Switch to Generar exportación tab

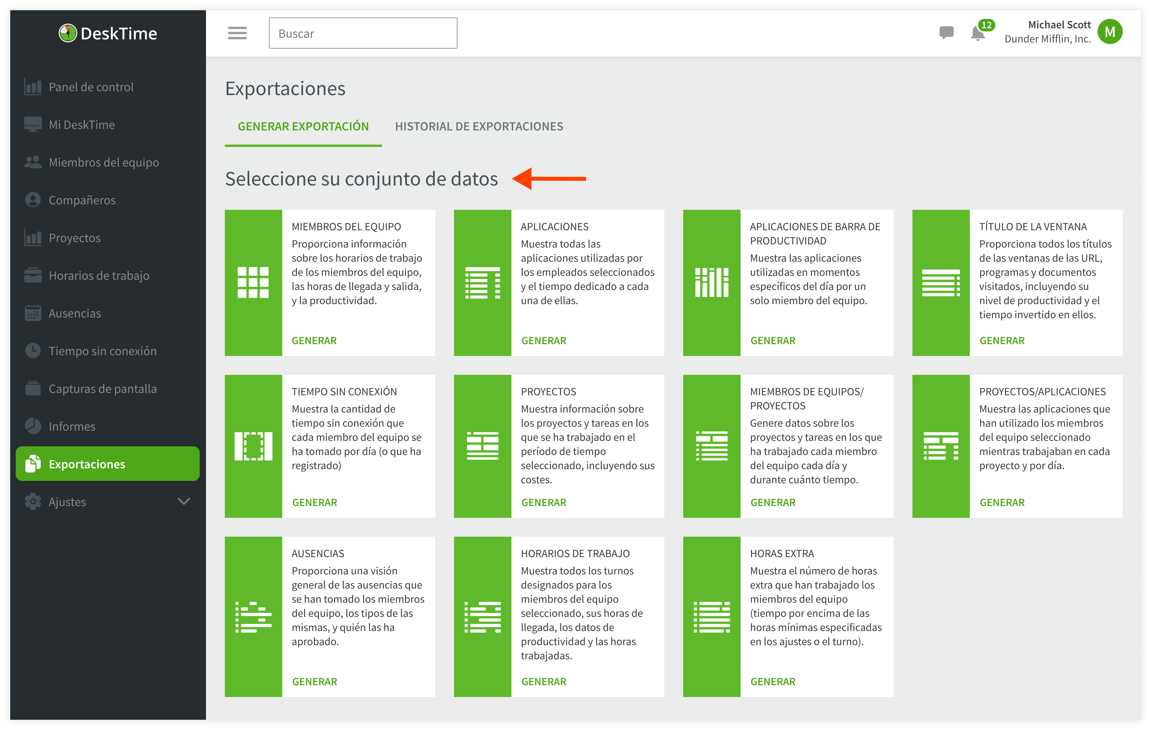(x=303, y=127)
